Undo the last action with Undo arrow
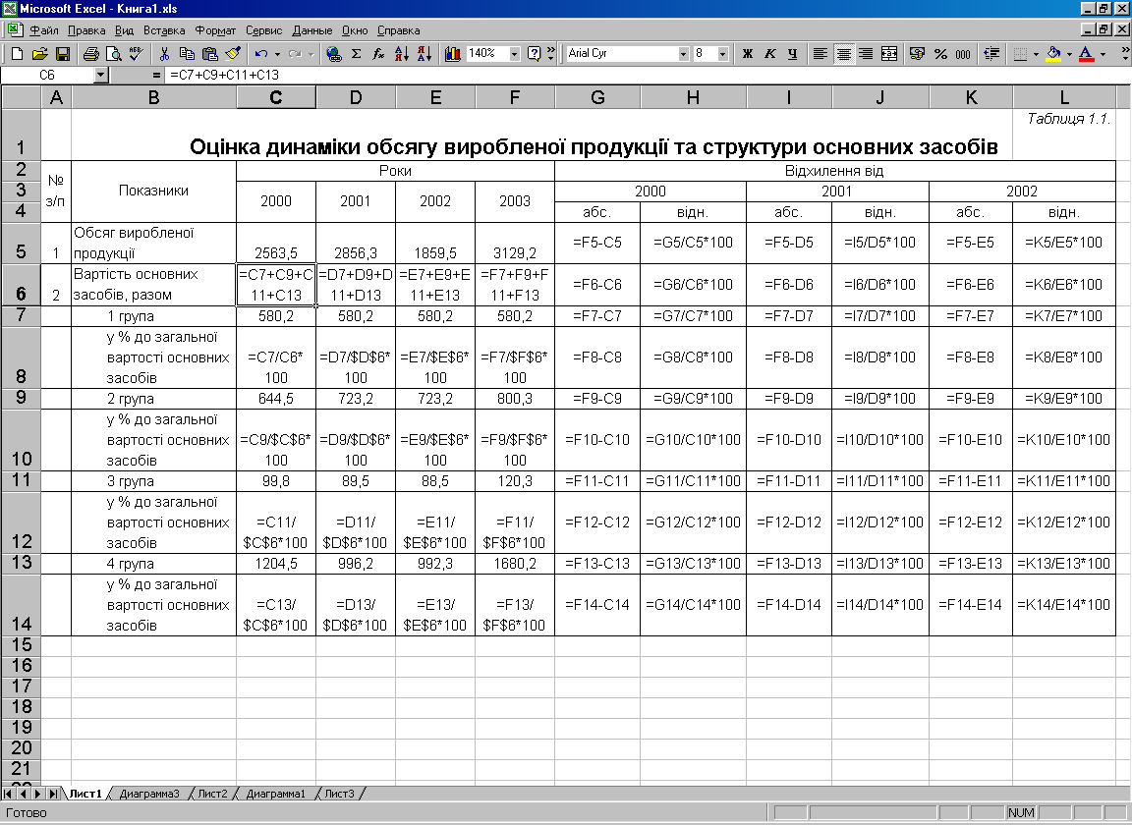1132x825 pixels. (261, 53)
